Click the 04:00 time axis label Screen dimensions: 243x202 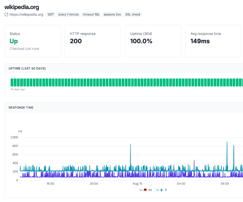click(x=181, y=184)
